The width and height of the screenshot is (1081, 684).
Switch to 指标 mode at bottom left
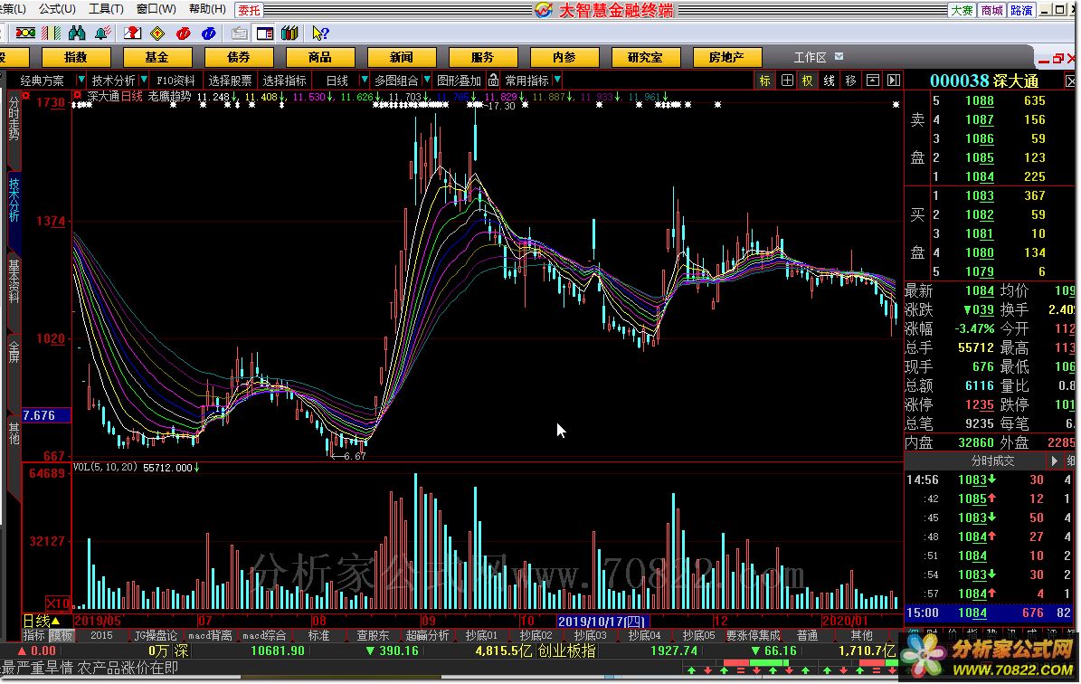click(33, 636)
